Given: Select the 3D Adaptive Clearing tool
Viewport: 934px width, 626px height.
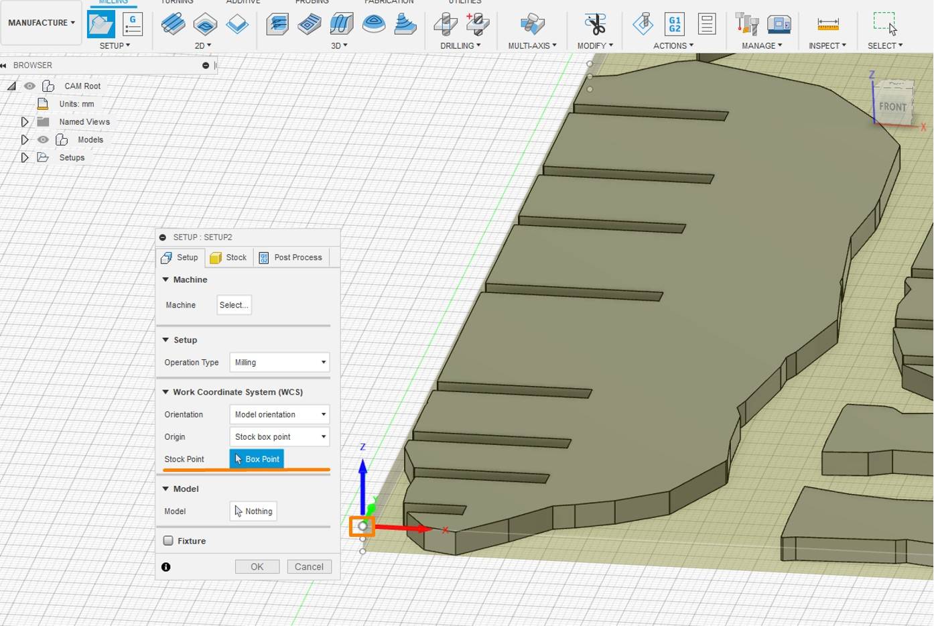Looking at the screenshot, I should tap(277, 25).
